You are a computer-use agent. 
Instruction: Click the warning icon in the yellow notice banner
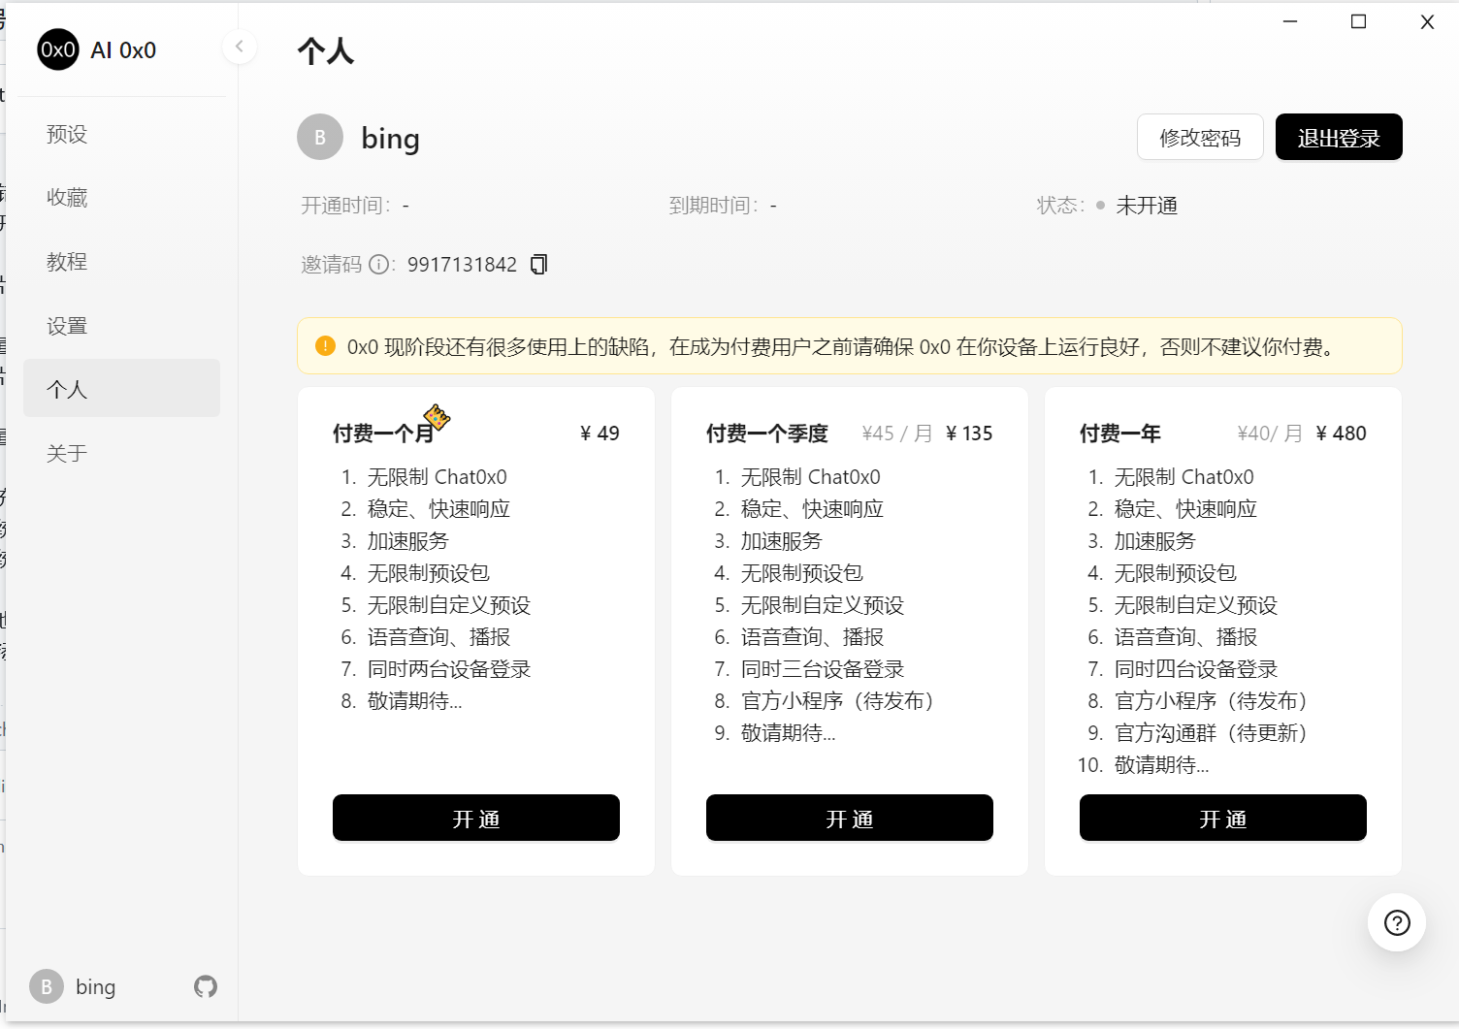[x=326, y=345]
